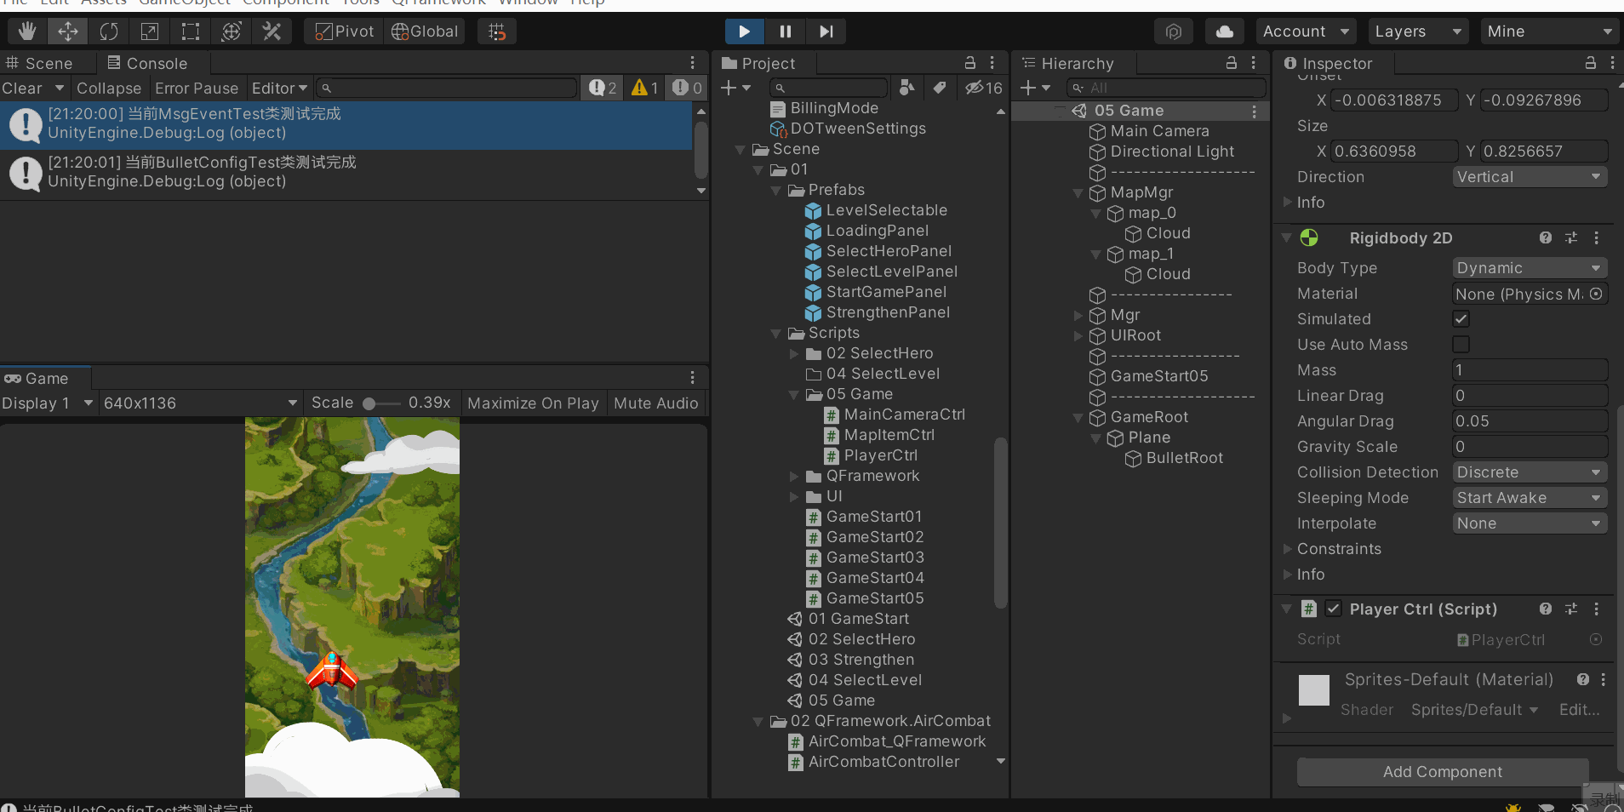Image resolution: width=1624 pixels, height=812 pixels.
Task: Toggle error messages filter
Action: (687, 88)
